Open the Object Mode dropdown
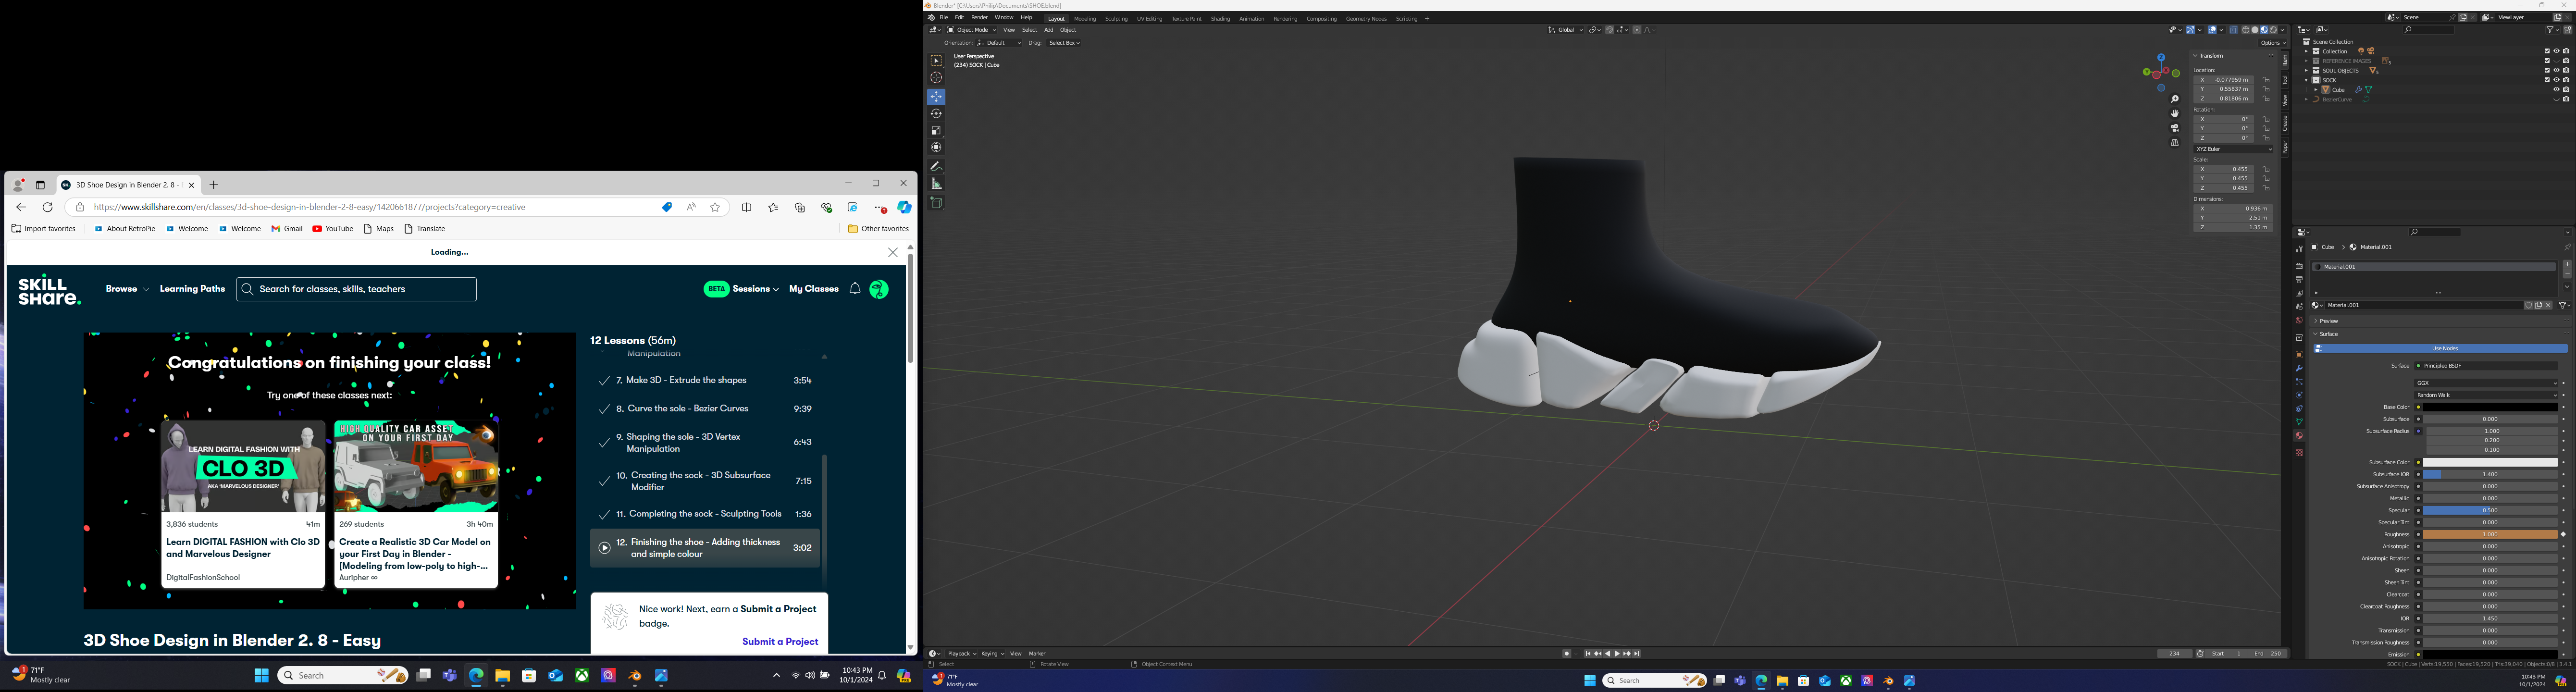 click(x=972, y=30)
